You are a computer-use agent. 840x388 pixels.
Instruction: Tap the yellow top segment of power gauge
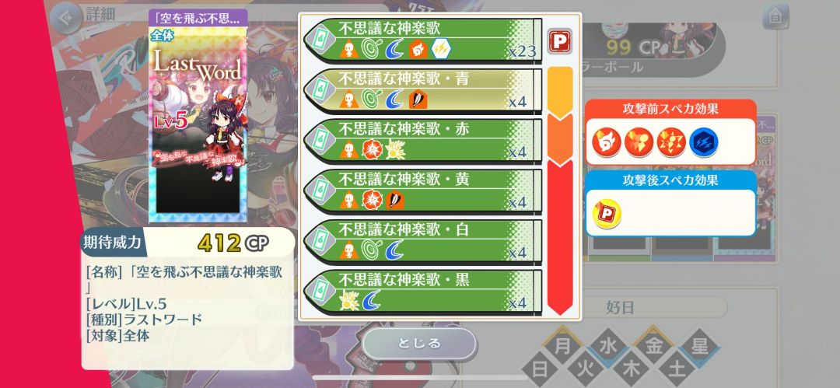tap(560, 91)
